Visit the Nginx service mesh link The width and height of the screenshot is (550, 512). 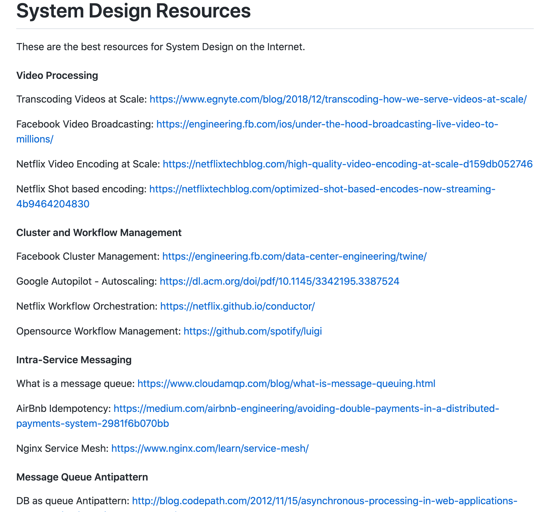point(210,448)
